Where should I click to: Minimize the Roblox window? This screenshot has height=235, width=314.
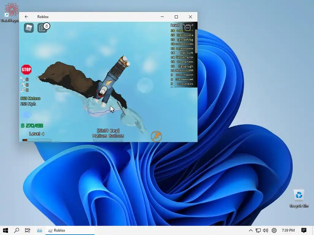[162, 17]
